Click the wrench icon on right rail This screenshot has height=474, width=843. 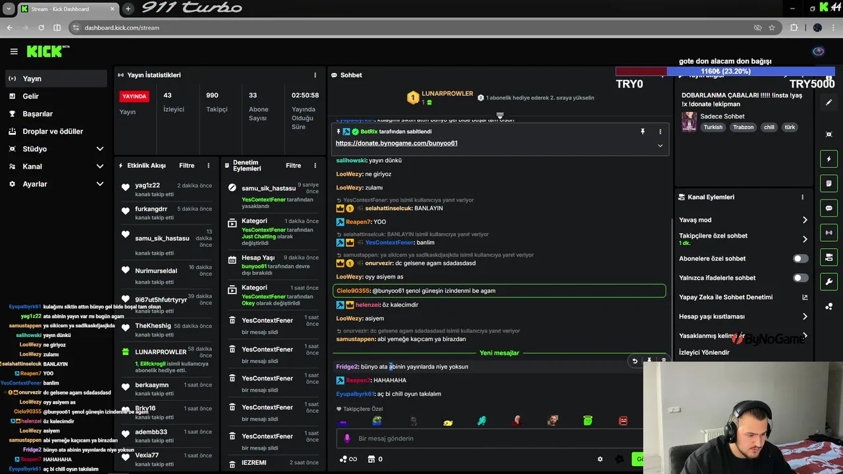[829, 282]
